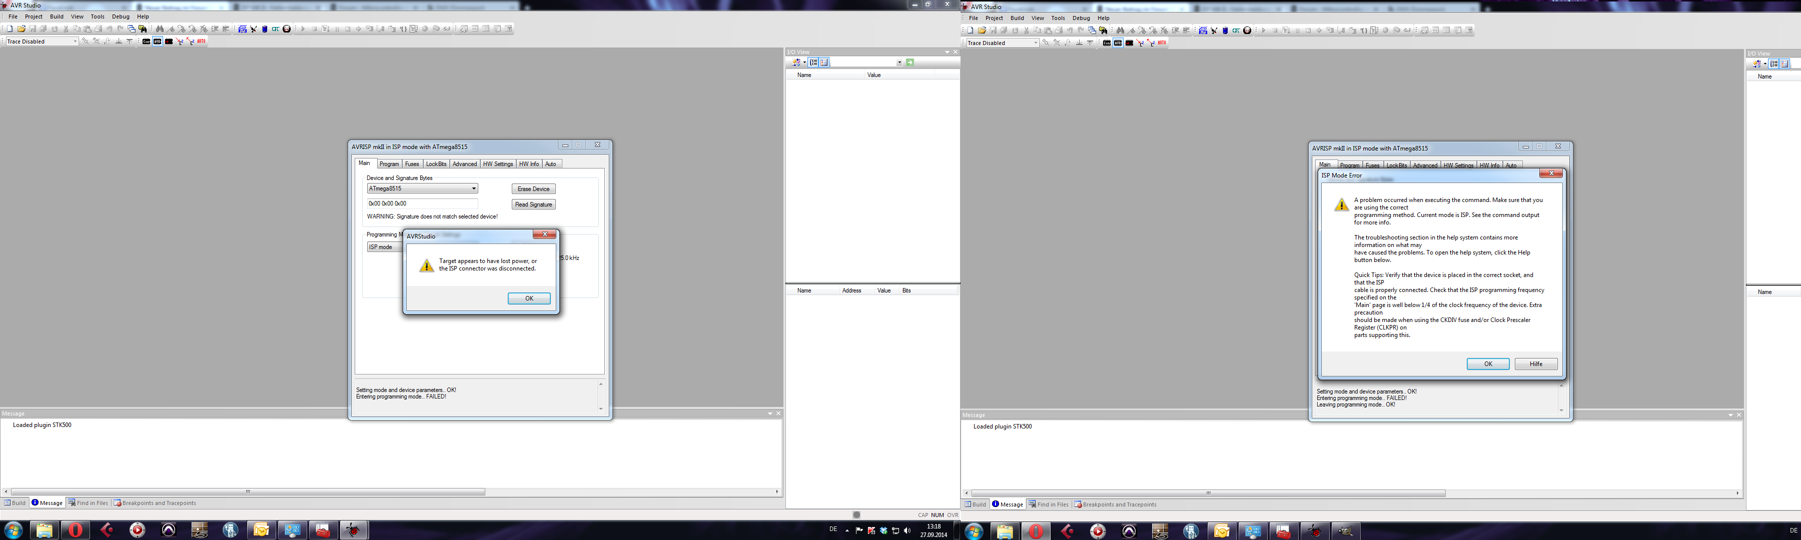The width and height of the screenshot is (1801, 540).
Task: Click the Hilfe button in ISP Mode Error dialog
Action: [x=1535, y=364]
